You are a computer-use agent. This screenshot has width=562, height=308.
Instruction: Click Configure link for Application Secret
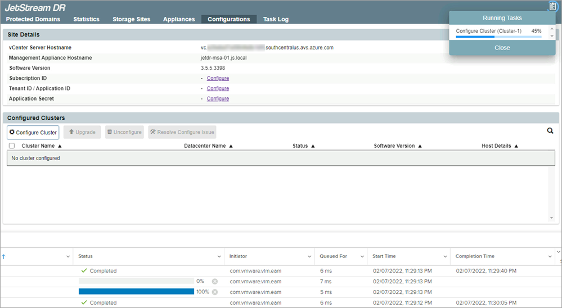click(x=218, y=98)
